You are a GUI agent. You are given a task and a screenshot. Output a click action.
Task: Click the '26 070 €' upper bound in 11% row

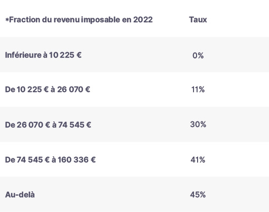[x=73, y=90]
